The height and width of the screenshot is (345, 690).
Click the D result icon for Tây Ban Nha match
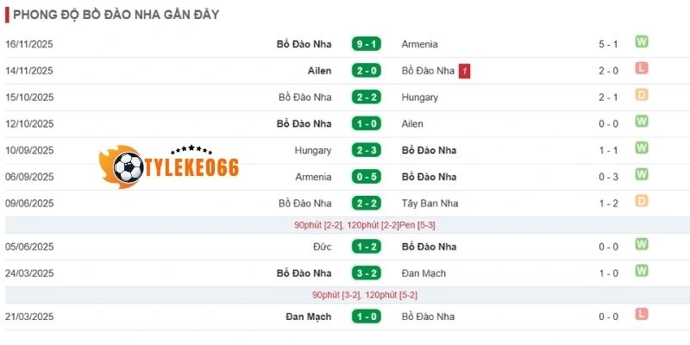[x=642, y=201]
